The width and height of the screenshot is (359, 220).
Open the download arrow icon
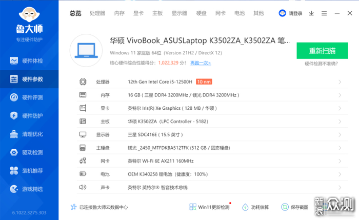pos(311,13)
